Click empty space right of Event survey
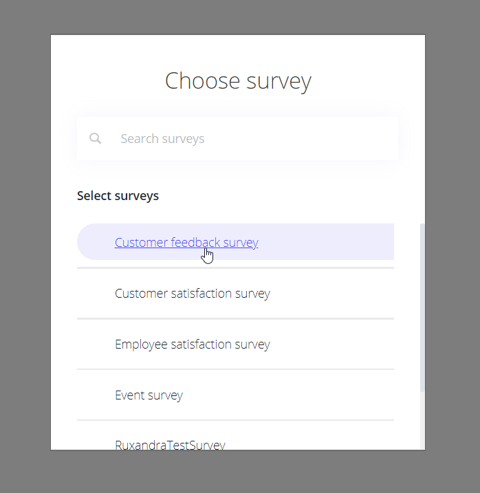 [288, 395]
